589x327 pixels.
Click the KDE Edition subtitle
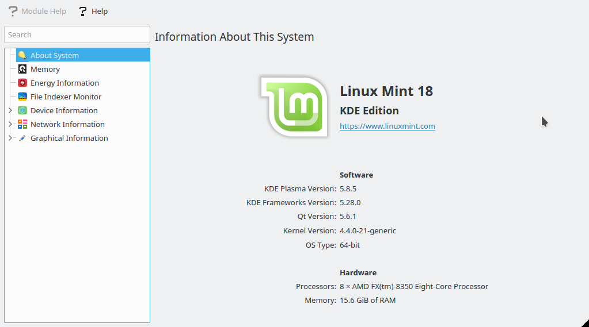(369, 110)
